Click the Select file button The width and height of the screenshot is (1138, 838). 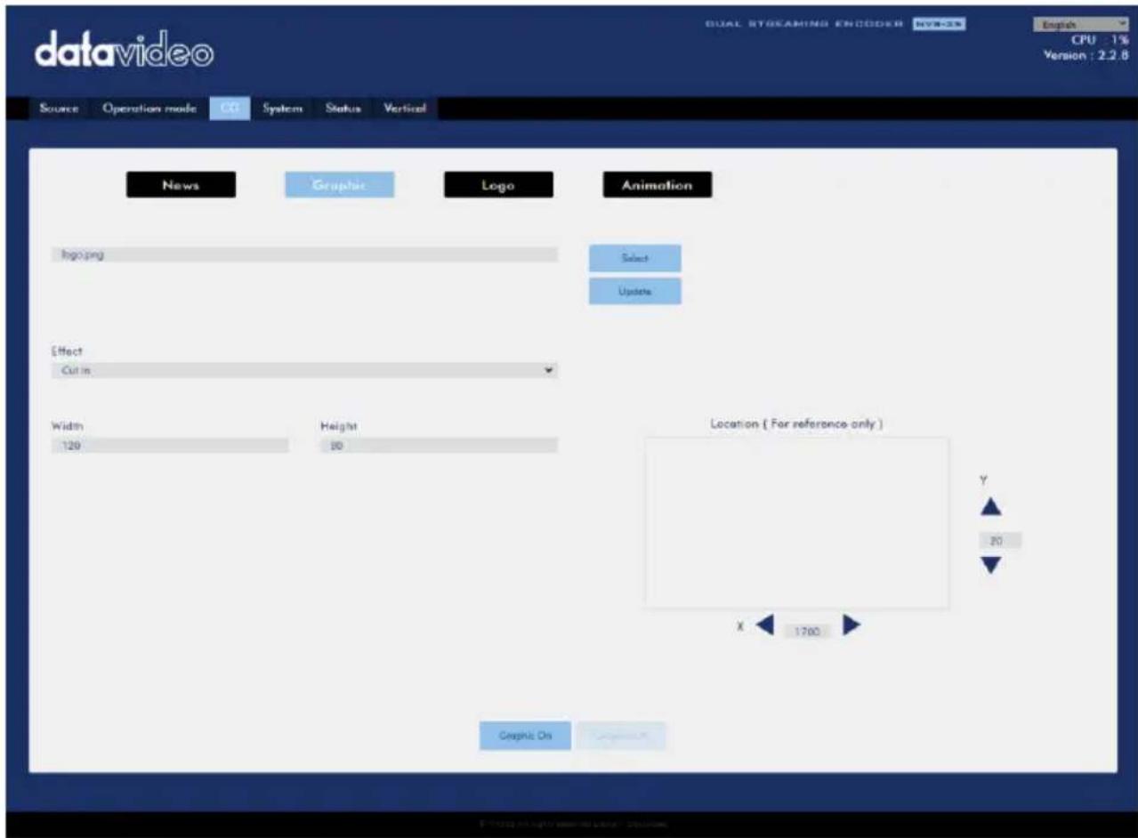635,258
